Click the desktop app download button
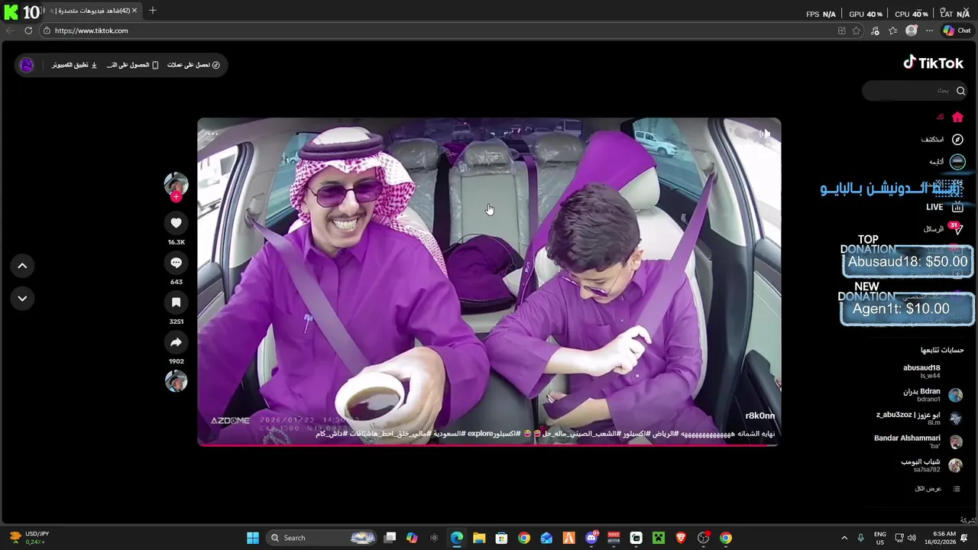 [x=75, y=65]
